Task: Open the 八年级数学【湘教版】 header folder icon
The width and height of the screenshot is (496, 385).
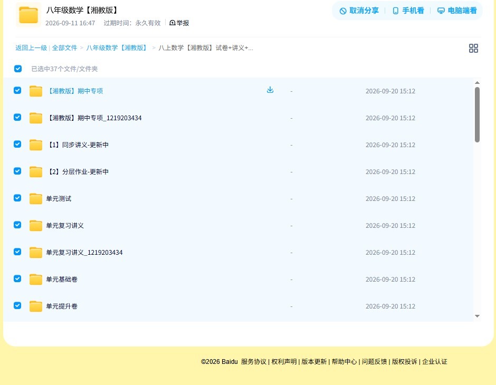Action: (x=28, y=15)
